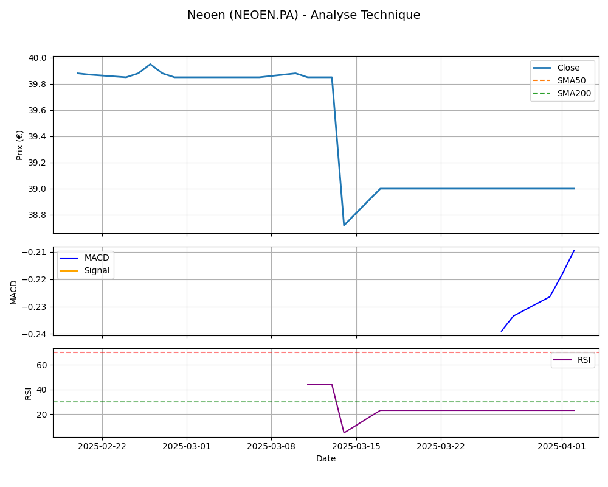Click the '38.8' price tick label
The height and width of the screenshot is (487, 608).
[37, 215]
